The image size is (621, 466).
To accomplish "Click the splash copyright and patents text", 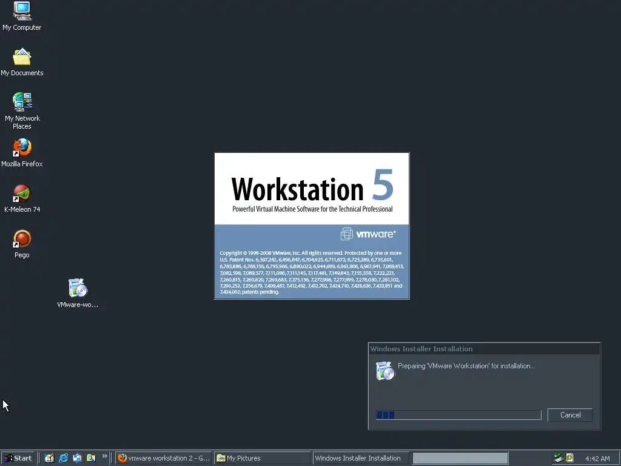I will pos(312,272).
